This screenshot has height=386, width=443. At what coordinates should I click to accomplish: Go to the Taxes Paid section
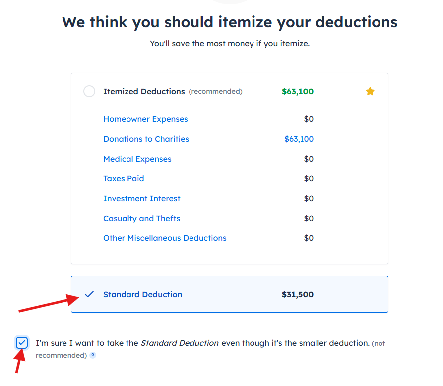coord(124,179)
